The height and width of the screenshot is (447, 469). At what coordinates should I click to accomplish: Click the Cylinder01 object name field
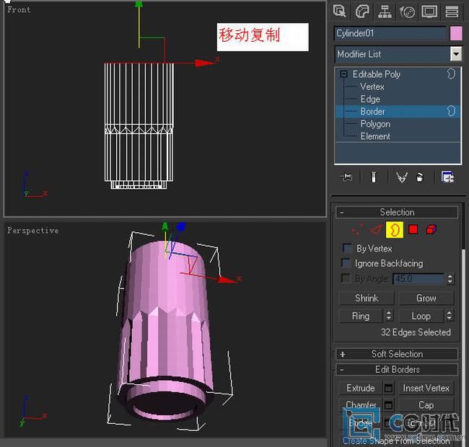tap(390, 33)
